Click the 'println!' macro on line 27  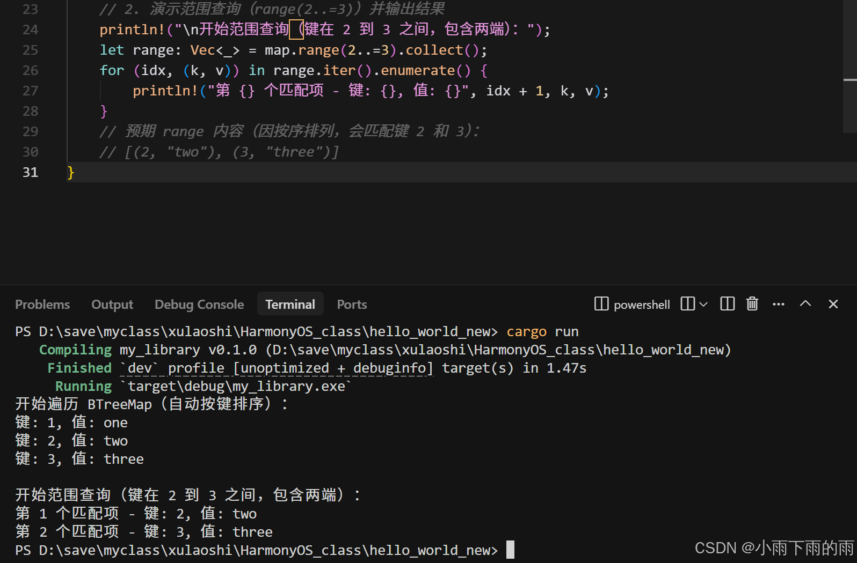click(x=165, y=91)
